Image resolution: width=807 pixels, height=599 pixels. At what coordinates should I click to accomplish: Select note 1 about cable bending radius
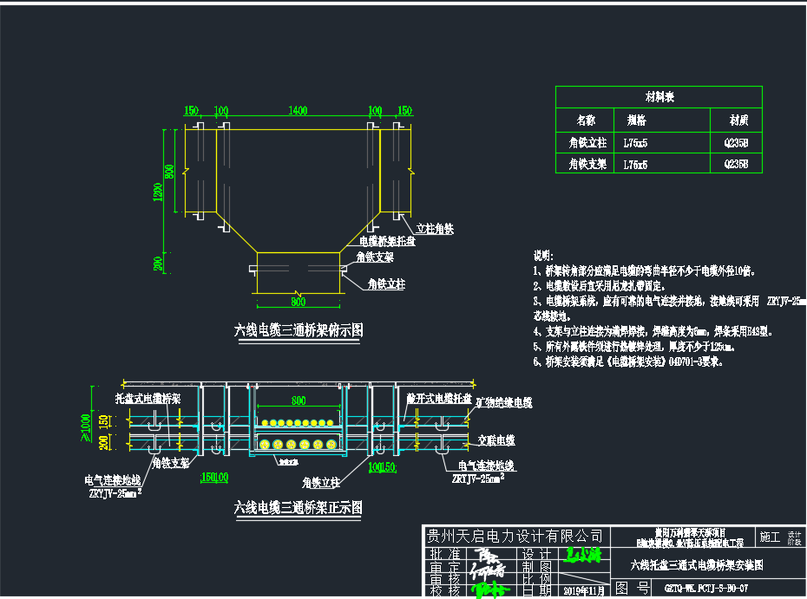coord(644,271)
